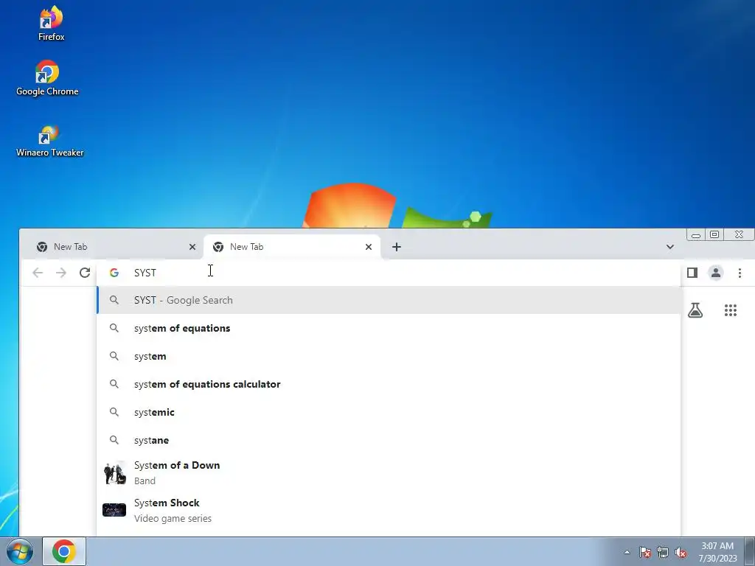Minimize the Chrome window
The height and width of the screenshot is (566, 755).
coord(696,235)
